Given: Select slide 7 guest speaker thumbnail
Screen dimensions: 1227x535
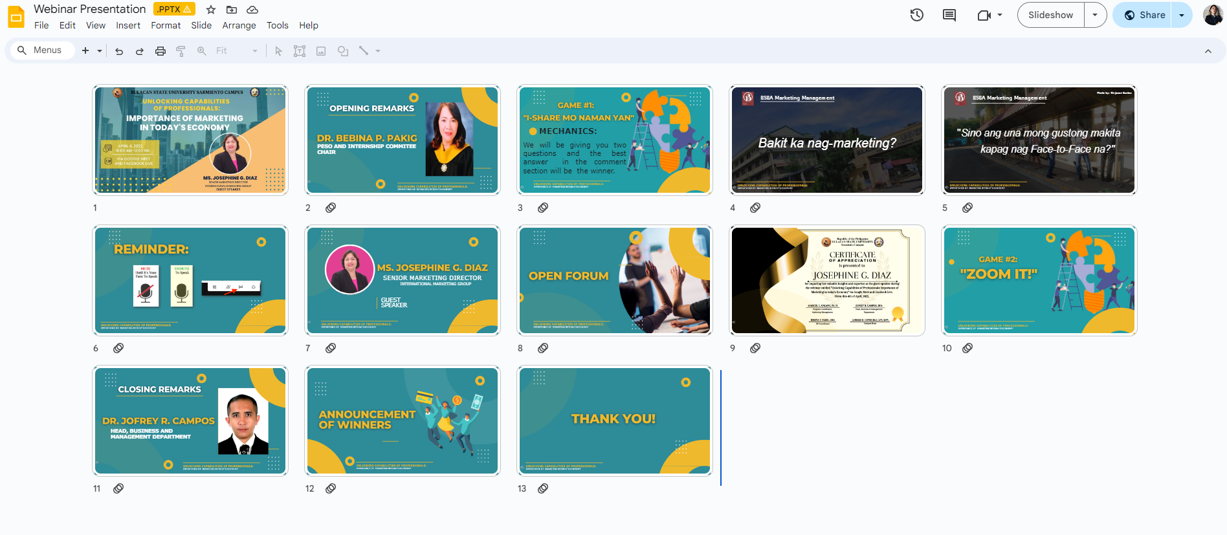Looking at the screenshot, I should pos(403,281).
